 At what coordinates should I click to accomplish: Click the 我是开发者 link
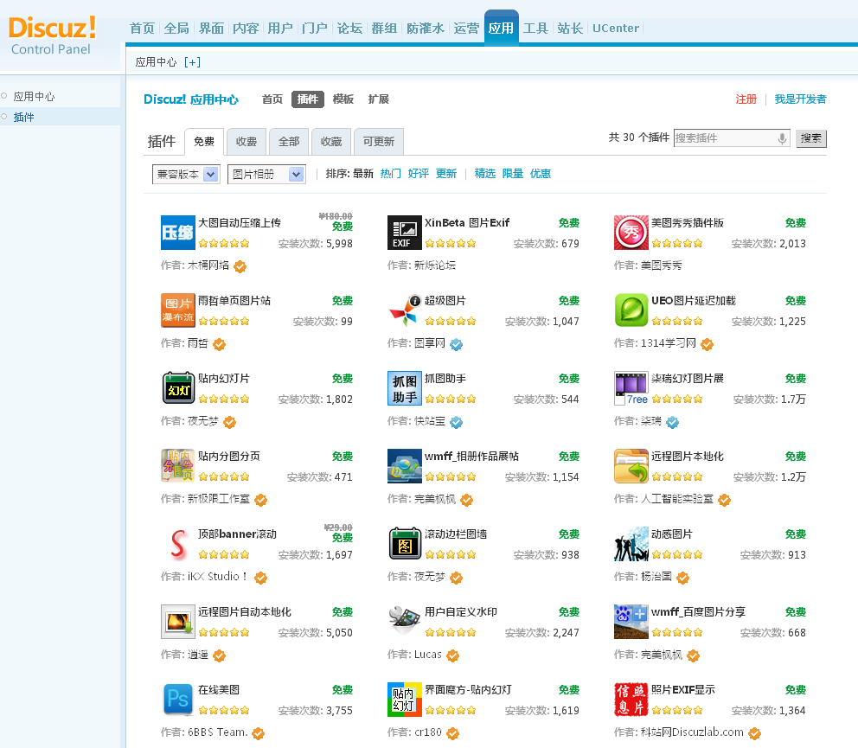(801, 99)
